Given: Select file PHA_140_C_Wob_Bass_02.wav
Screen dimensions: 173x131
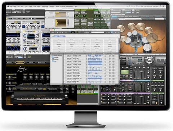Looking at the screenshot, I should (x=74, y=78).
